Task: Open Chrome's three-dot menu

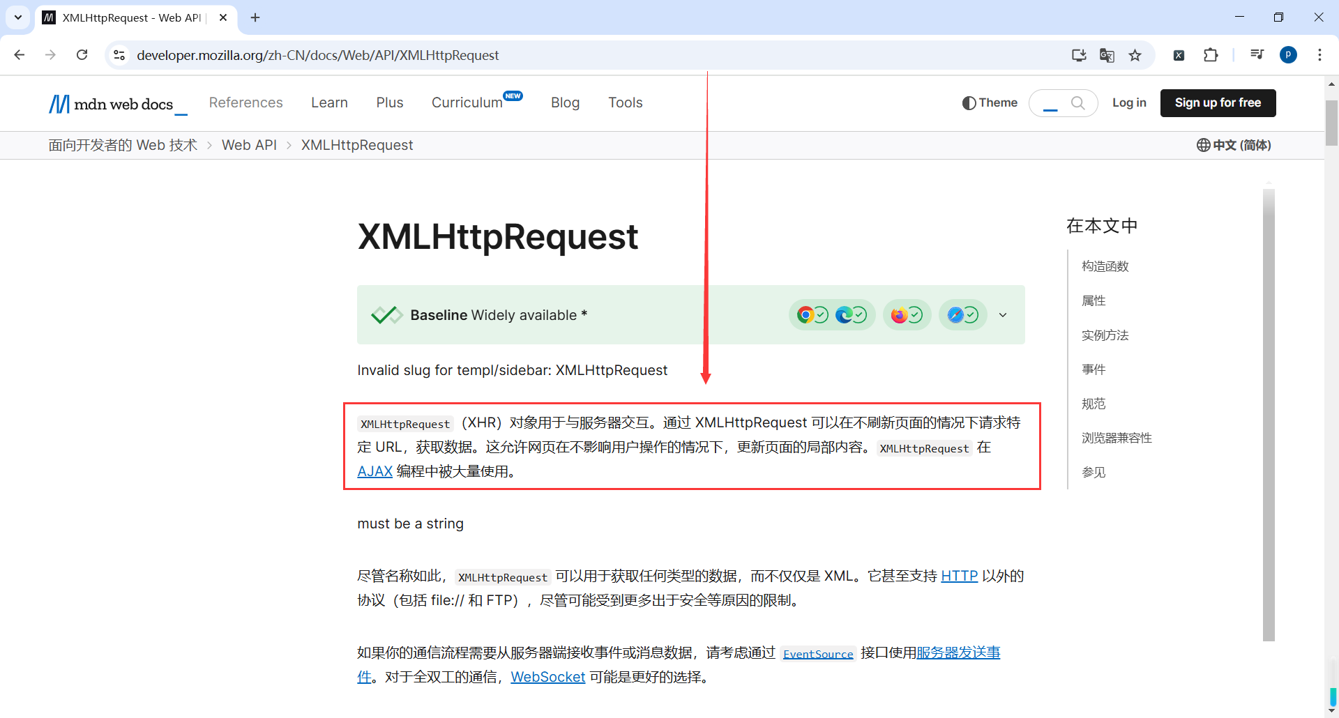Action: pos(1319,55)
